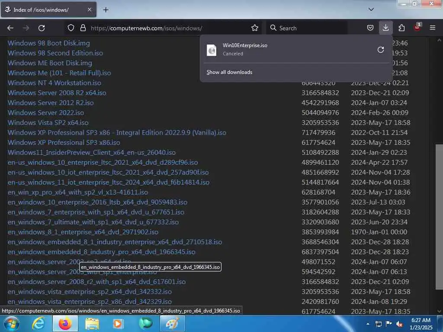Open Paint from taskbar
The height and width of the screenshot is (332, 443).
[x=172, y=324]
